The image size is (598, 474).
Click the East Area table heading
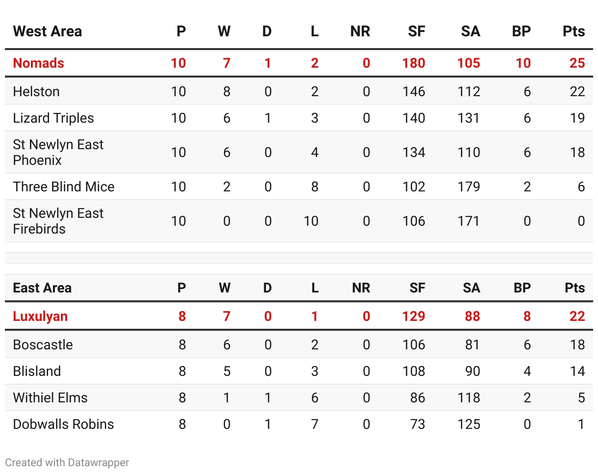coord(42,288)
